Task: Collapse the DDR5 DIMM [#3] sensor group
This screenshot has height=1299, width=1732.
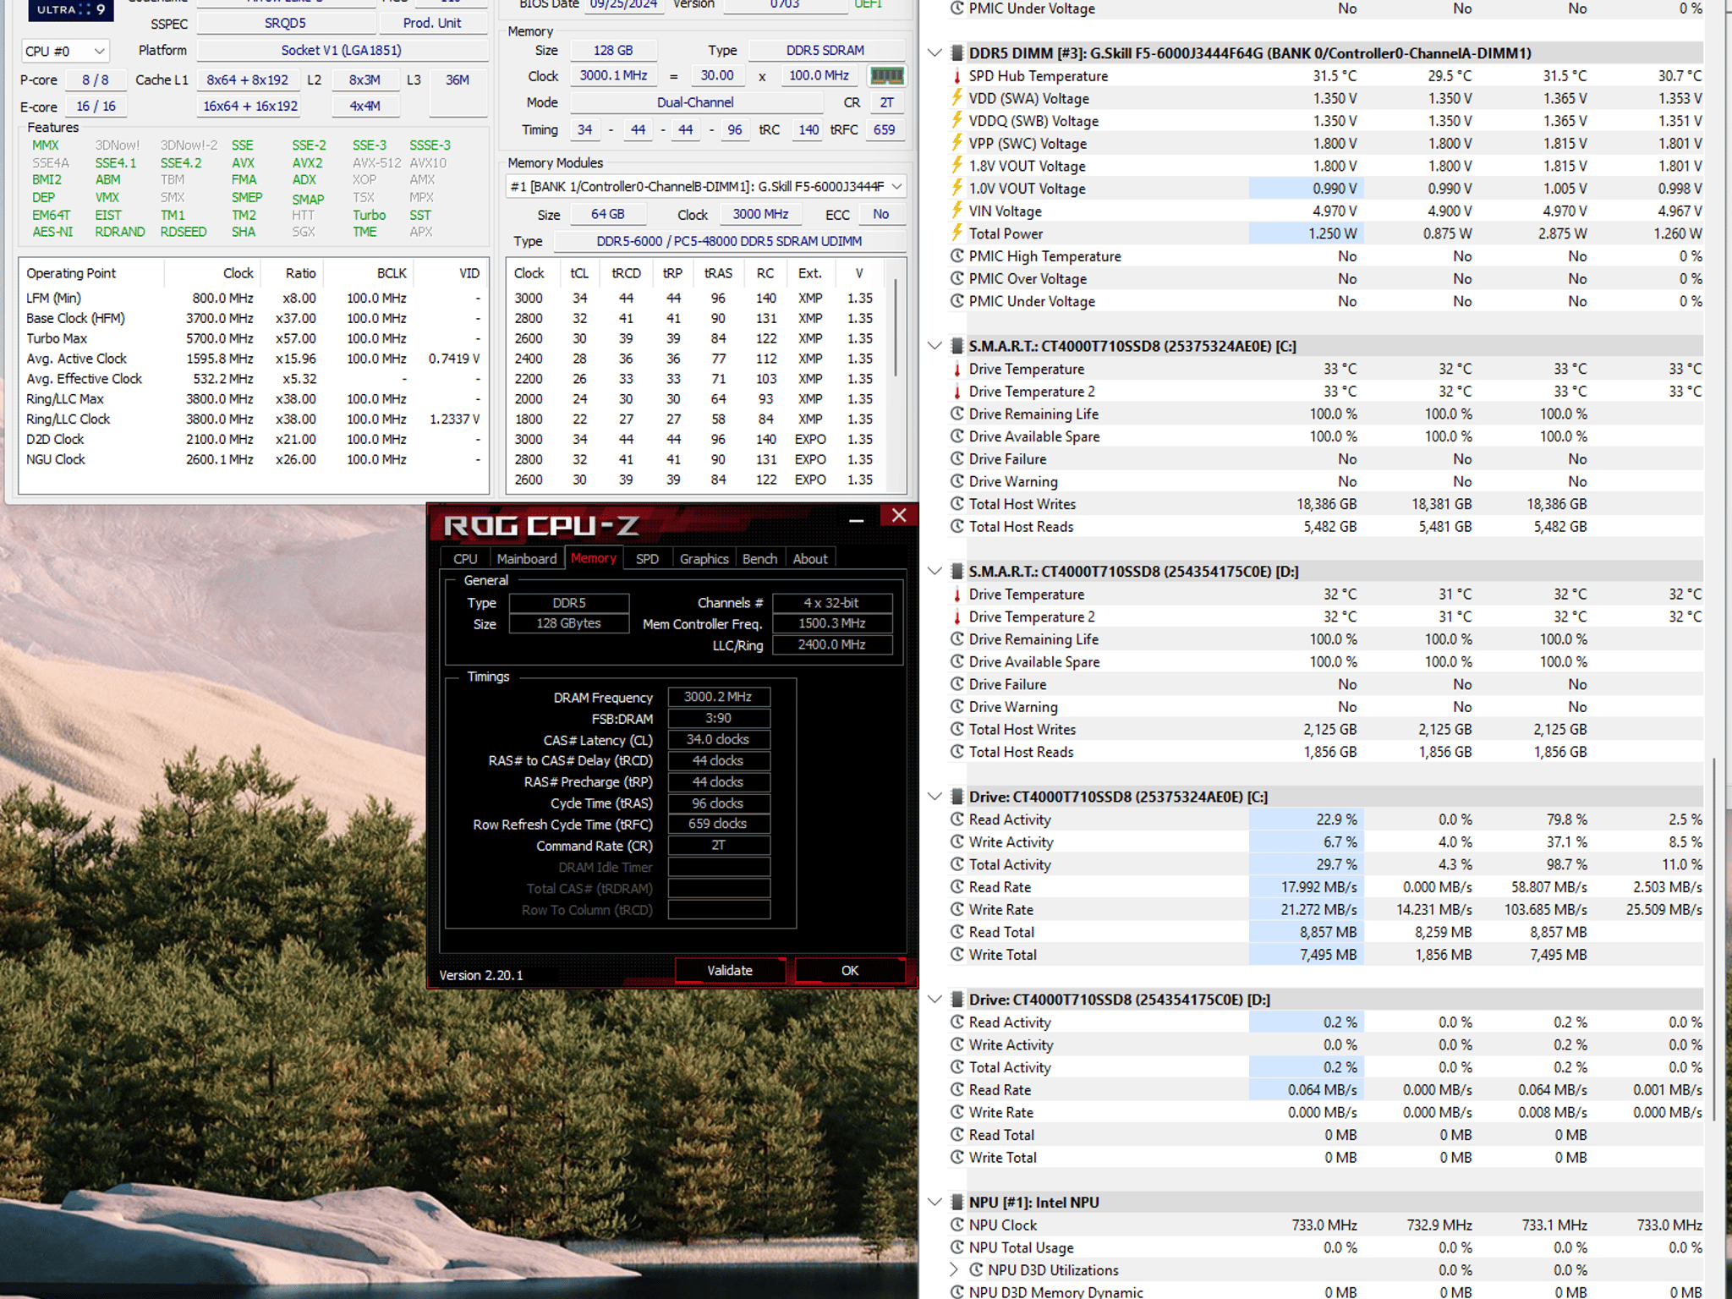Action: pyautogui.click(x=935, y=53)
